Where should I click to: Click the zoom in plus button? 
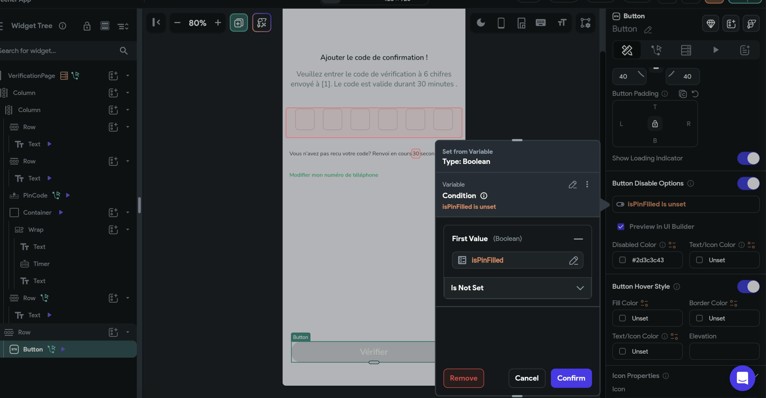coord(218,23)
